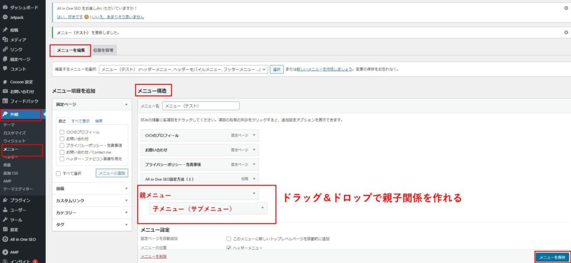
Task: Click the 外観 paintbrush icon in the sidebar
Action: tap(5, 115)
